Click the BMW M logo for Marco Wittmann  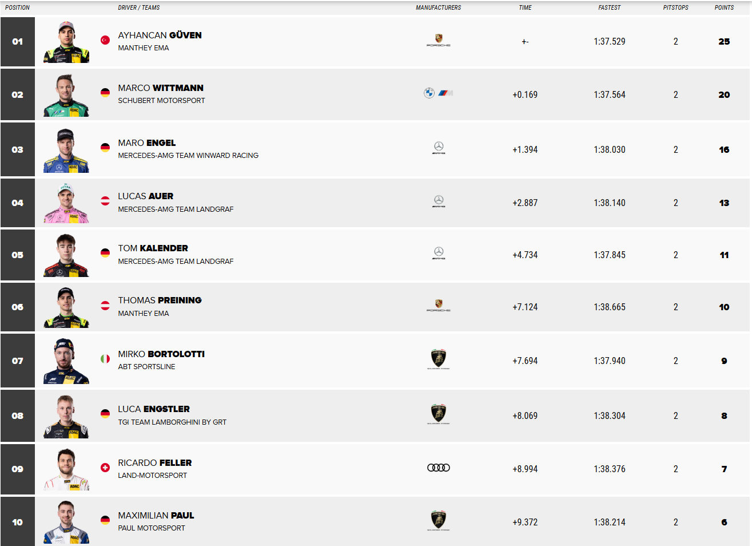pyautogui.click(x=438, y=93)
